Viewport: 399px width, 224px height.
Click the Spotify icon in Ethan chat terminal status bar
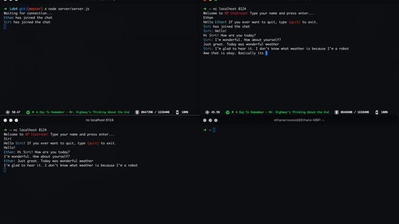coord(228,112)
